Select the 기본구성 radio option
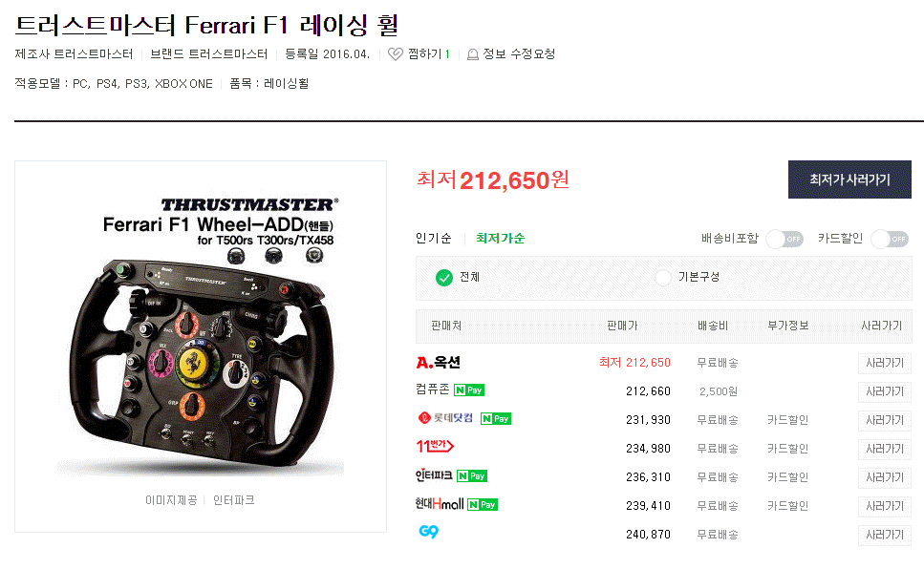Image resolution: width=924 pixels, height=569 pixels. click(x=663, y=278)
